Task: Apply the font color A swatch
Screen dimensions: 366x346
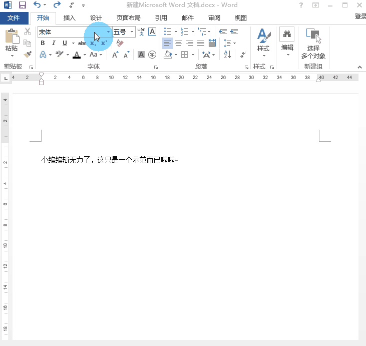Action: pyautogui.click(x=77, y=55)
